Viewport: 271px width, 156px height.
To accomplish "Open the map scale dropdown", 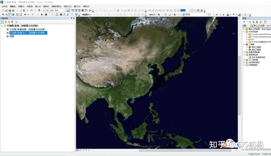I will click(64, 10).
